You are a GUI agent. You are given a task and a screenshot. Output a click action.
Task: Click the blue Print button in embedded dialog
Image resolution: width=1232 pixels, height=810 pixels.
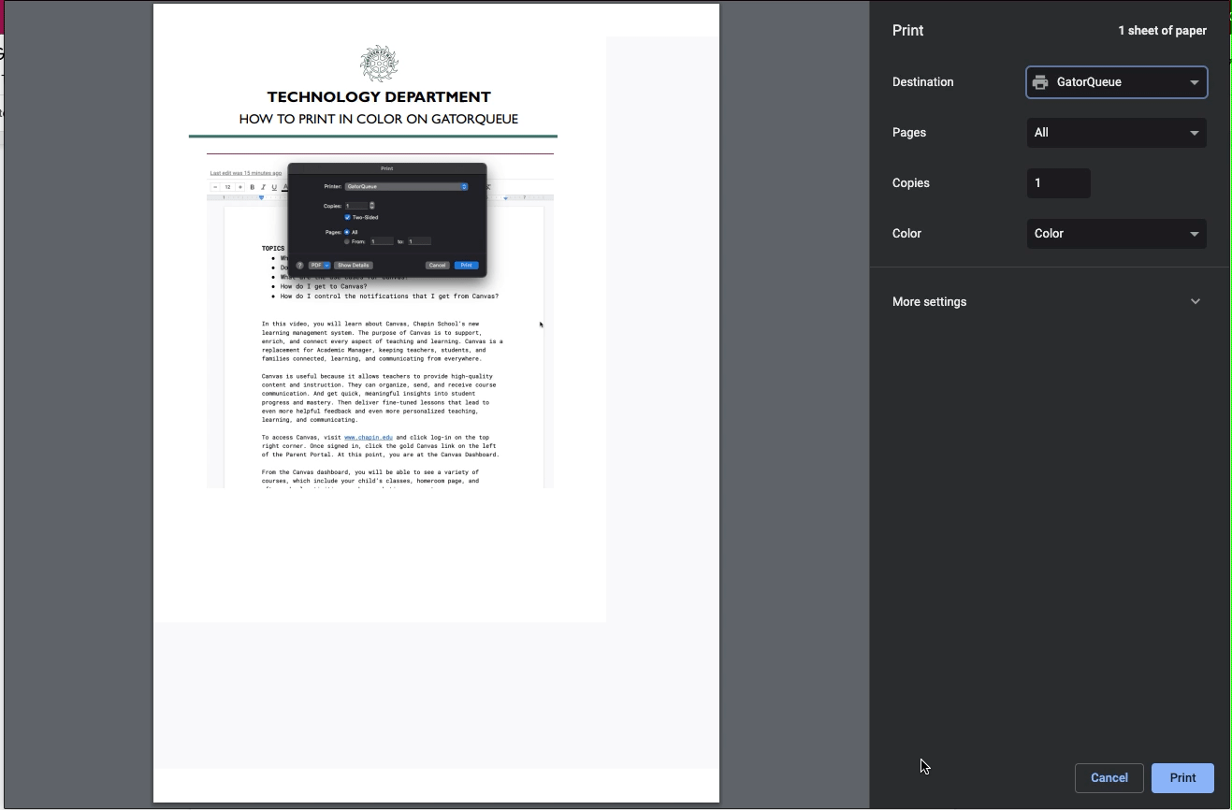466,266
